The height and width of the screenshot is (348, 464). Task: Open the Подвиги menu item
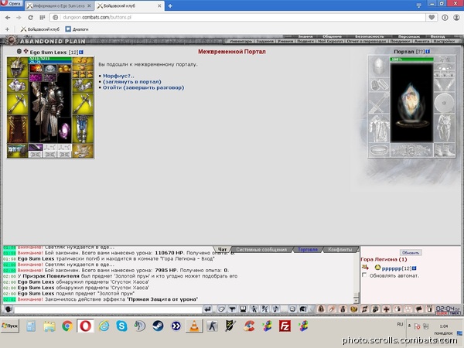pos(305,42)
